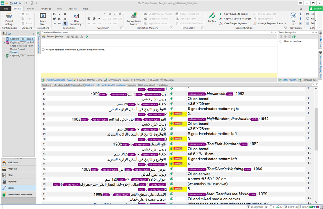Open the File menu

click(5, 9)
